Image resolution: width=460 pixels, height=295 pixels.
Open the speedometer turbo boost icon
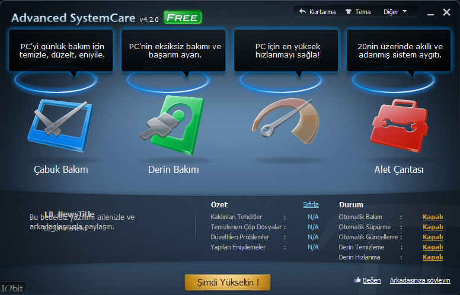(x=286, y=121)
